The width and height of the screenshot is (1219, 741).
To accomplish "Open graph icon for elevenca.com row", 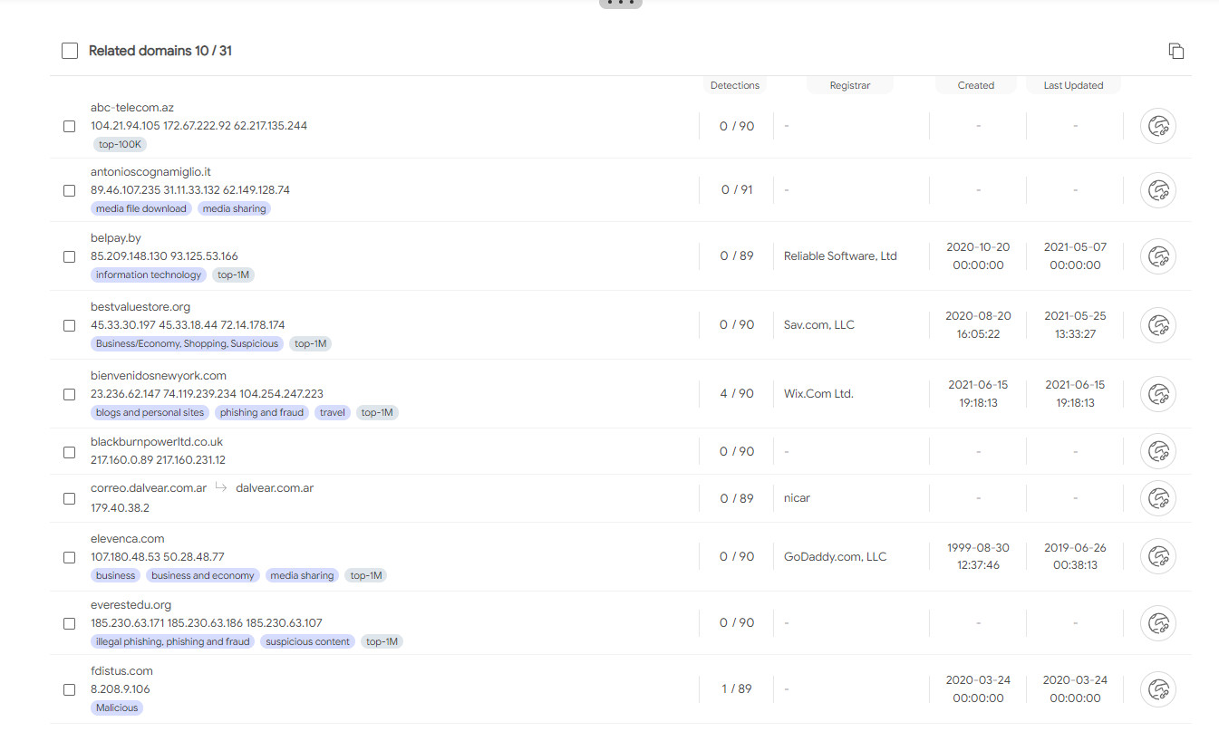I will (x=1157, y=557).
